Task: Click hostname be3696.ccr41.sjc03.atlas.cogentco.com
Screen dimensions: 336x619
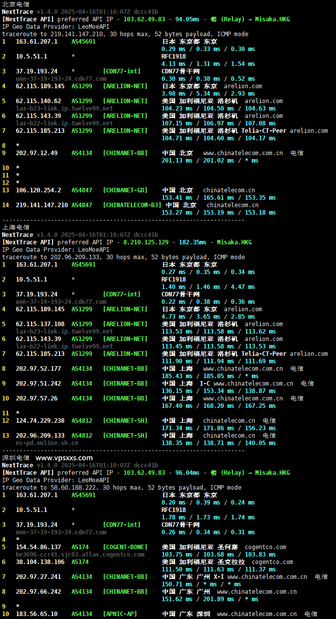Action: pos(80,555)
